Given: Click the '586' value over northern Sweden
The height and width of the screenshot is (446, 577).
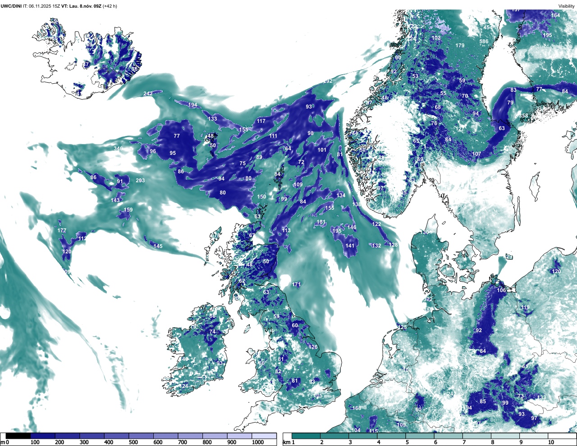Looking at the screenshot, I should pos(484,42).
